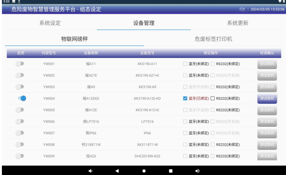The width and height of the screenshot is (286, 175).
Task: Select the 危废标签打印机 sub-tab
Action: click(x=213, y=39)
